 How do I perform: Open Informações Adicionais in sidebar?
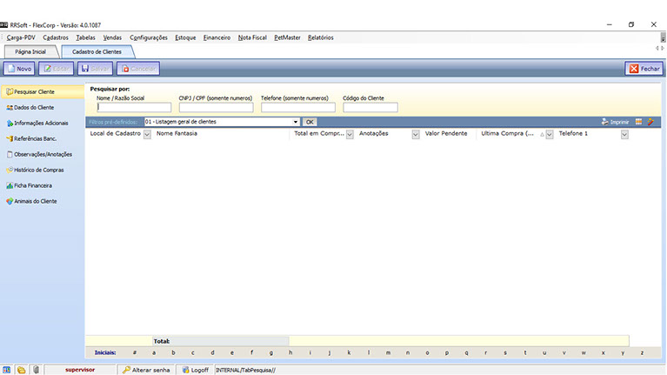41,123
